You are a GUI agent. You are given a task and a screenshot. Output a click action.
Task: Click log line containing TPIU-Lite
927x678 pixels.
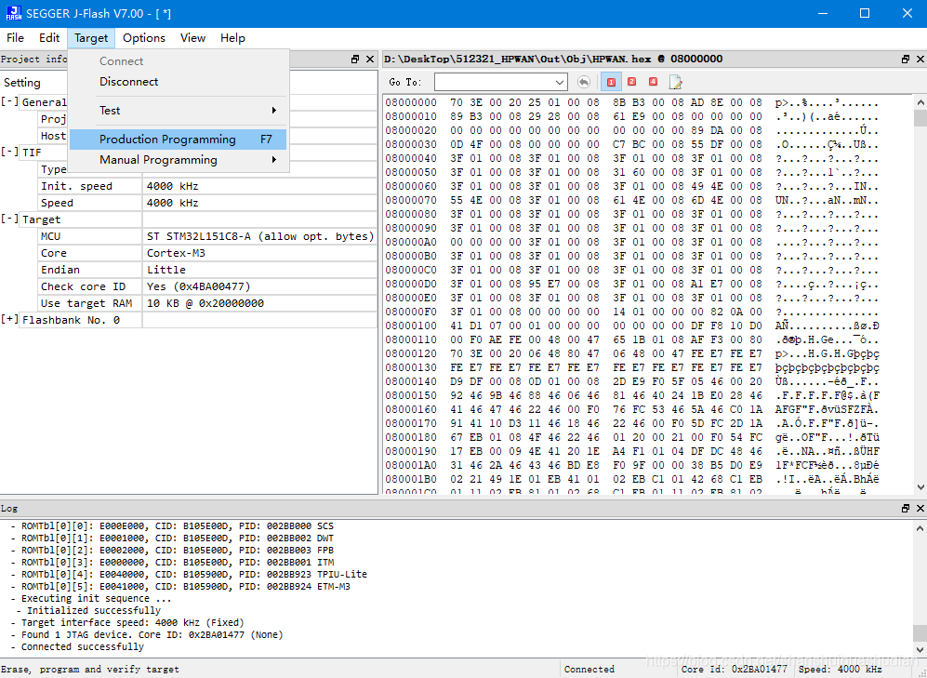click(189, 574)
